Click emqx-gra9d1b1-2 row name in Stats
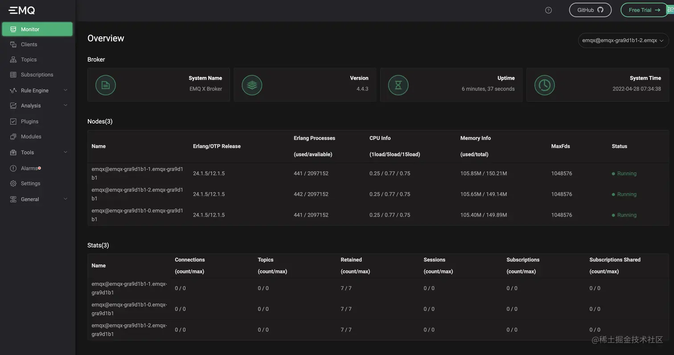This screenshot has height=355, width=674. [x=129, y=330]
